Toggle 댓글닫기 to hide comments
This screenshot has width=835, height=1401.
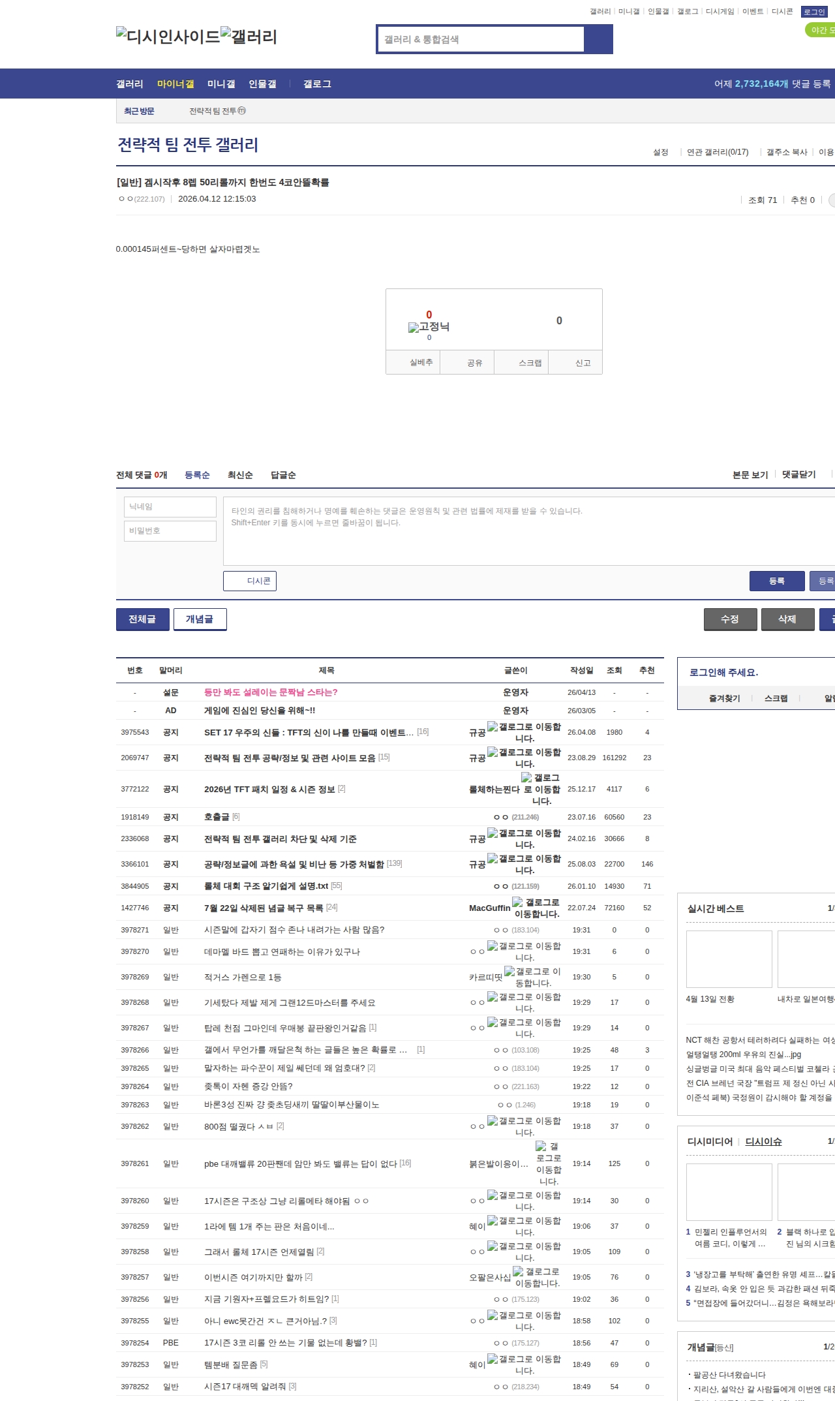798,474
